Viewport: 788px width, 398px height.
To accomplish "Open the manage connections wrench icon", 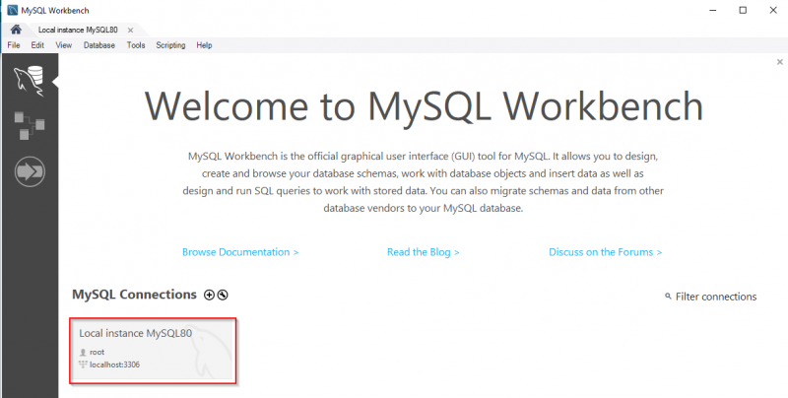I will [x=223, y=295].
